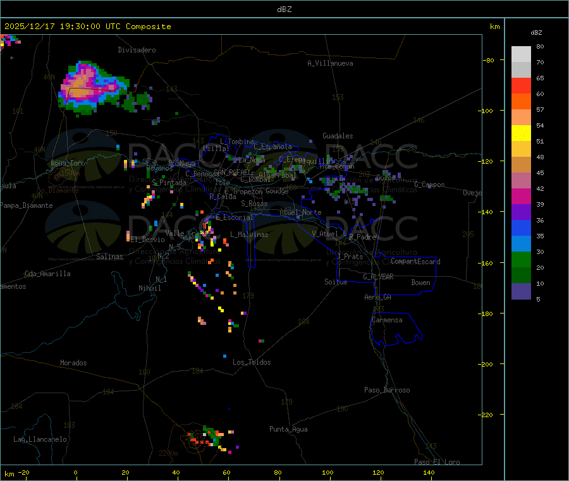Select the yellow 51-54 dBZ legend swatch
The image size is (569, 481).
(x=521, y=133)
